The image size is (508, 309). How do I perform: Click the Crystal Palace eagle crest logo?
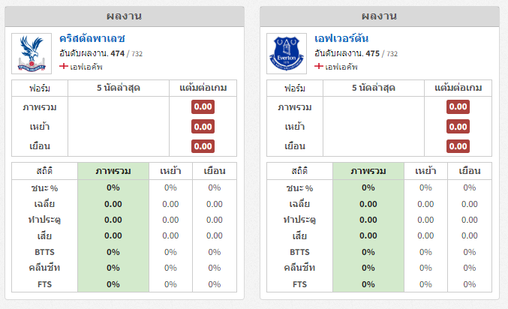pos(32,53)
